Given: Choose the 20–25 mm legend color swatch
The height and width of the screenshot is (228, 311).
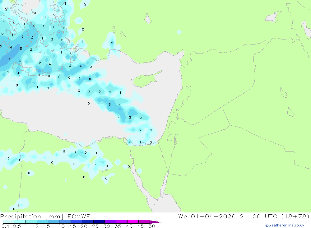Looking at the screenshot, I should click(x=87, y=222).
